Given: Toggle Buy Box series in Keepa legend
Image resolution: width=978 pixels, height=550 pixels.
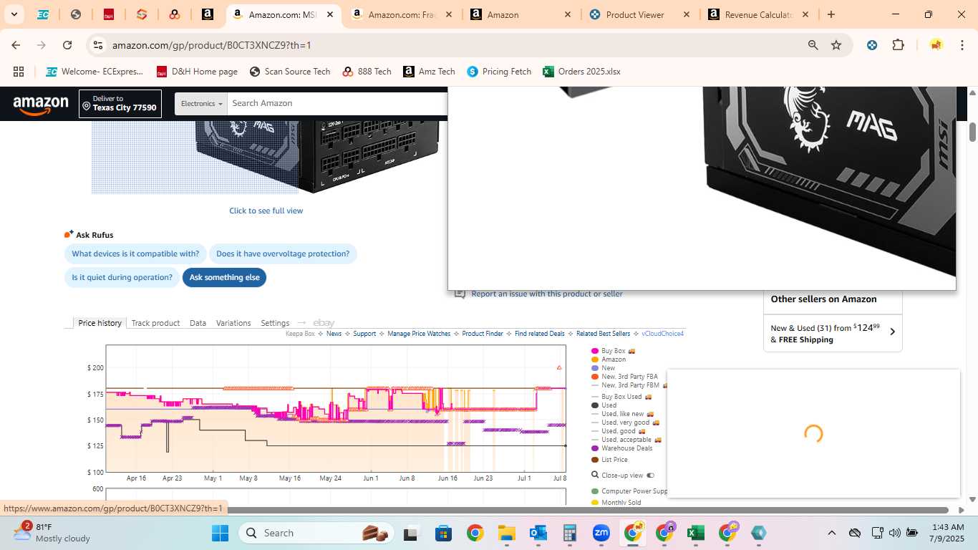Looking at the screenshot, I should [613, 351].
